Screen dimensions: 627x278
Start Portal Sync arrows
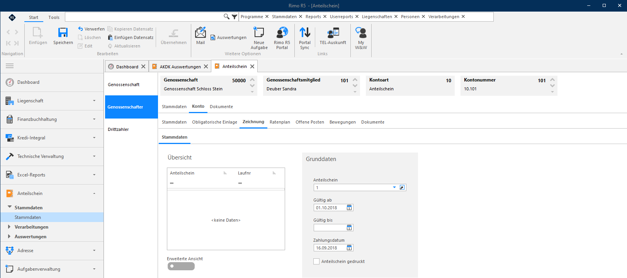[x=305, y=32]
